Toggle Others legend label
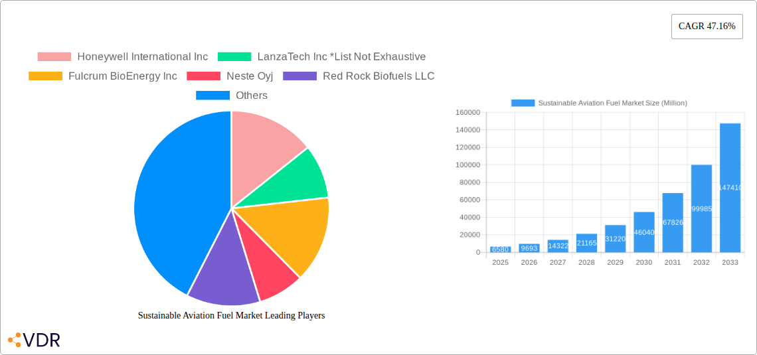This screenshot has height=355, width=757. (252, 95)
